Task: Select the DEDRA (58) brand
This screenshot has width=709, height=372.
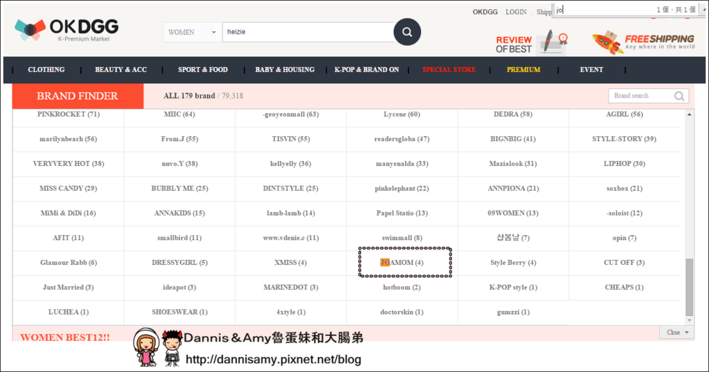Action: pos(513,114)
